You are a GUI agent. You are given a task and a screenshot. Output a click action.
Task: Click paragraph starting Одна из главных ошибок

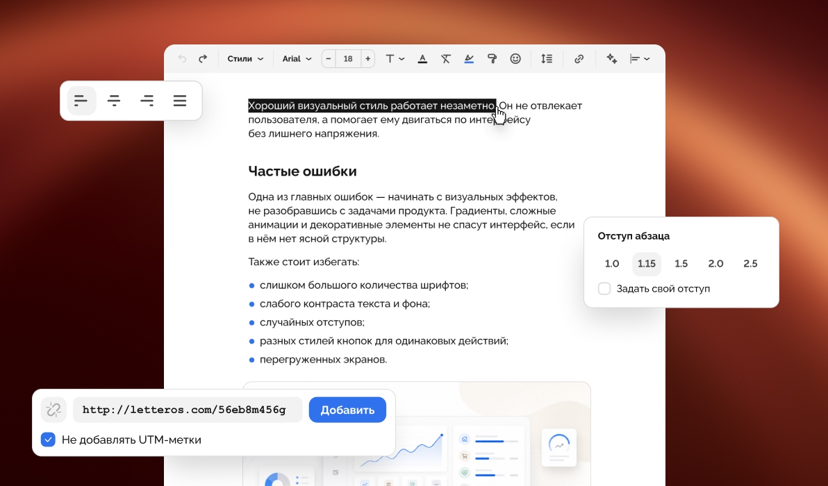tap(411, 217)
